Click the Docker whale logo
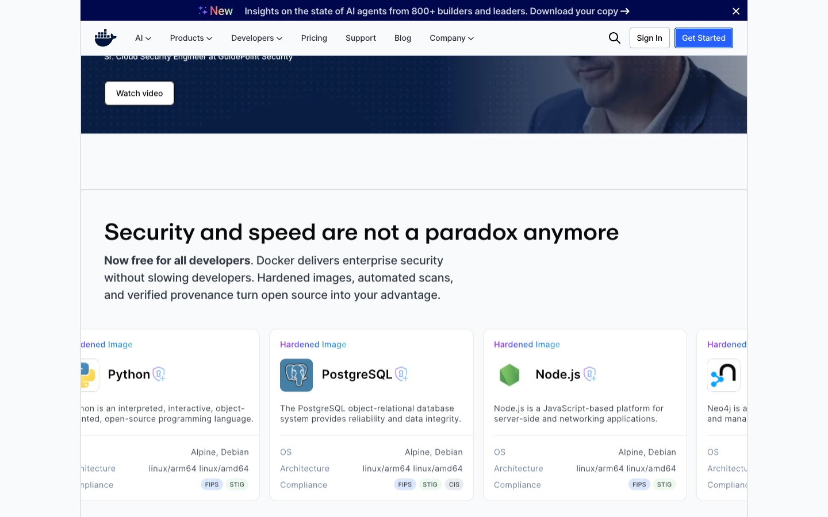828x517 pixels. pos(105,38)
